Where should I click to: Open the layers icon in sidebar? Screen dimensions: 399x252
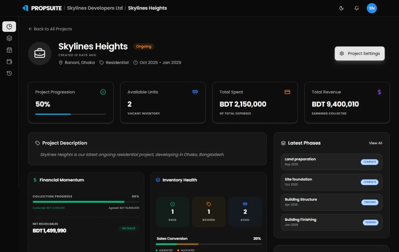[9, 38]
